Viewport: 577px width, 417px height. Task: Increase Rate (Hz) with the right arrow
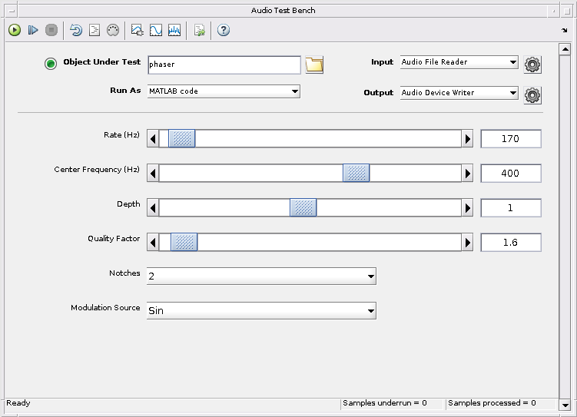click(x=467, y=139)
